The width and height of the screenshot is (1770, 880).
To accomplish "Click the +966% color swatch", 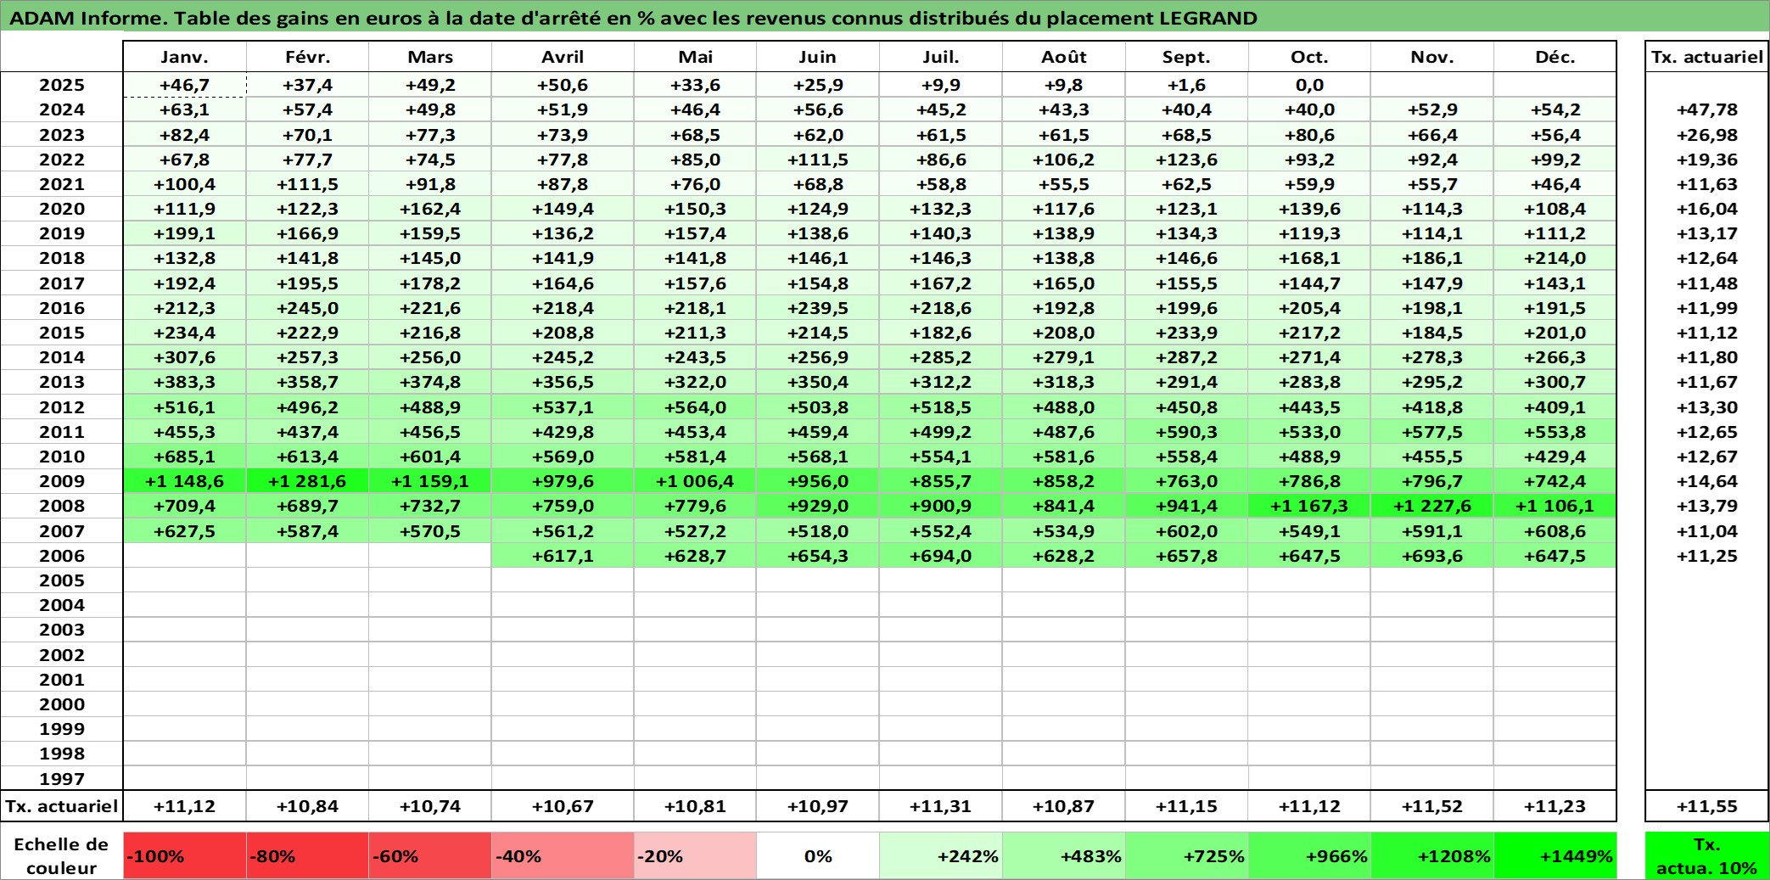I will pyautogui.click(x=1310, y=855).
